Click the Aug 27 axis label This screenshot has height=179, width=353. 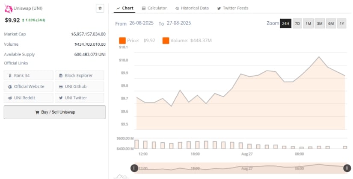pos(247,154)
